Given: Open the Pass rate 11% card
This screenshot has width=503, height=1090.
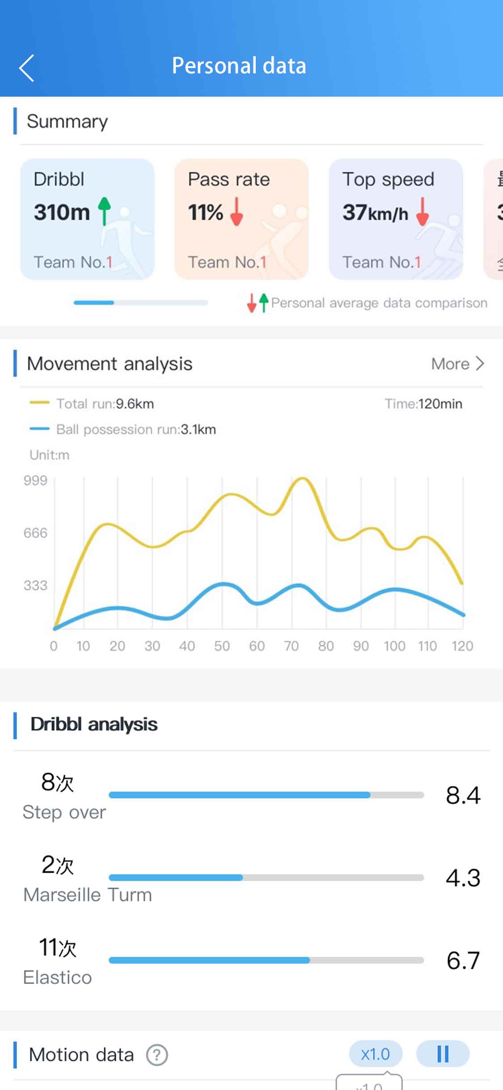Looking at the screenshot, I should click(241, 219).
